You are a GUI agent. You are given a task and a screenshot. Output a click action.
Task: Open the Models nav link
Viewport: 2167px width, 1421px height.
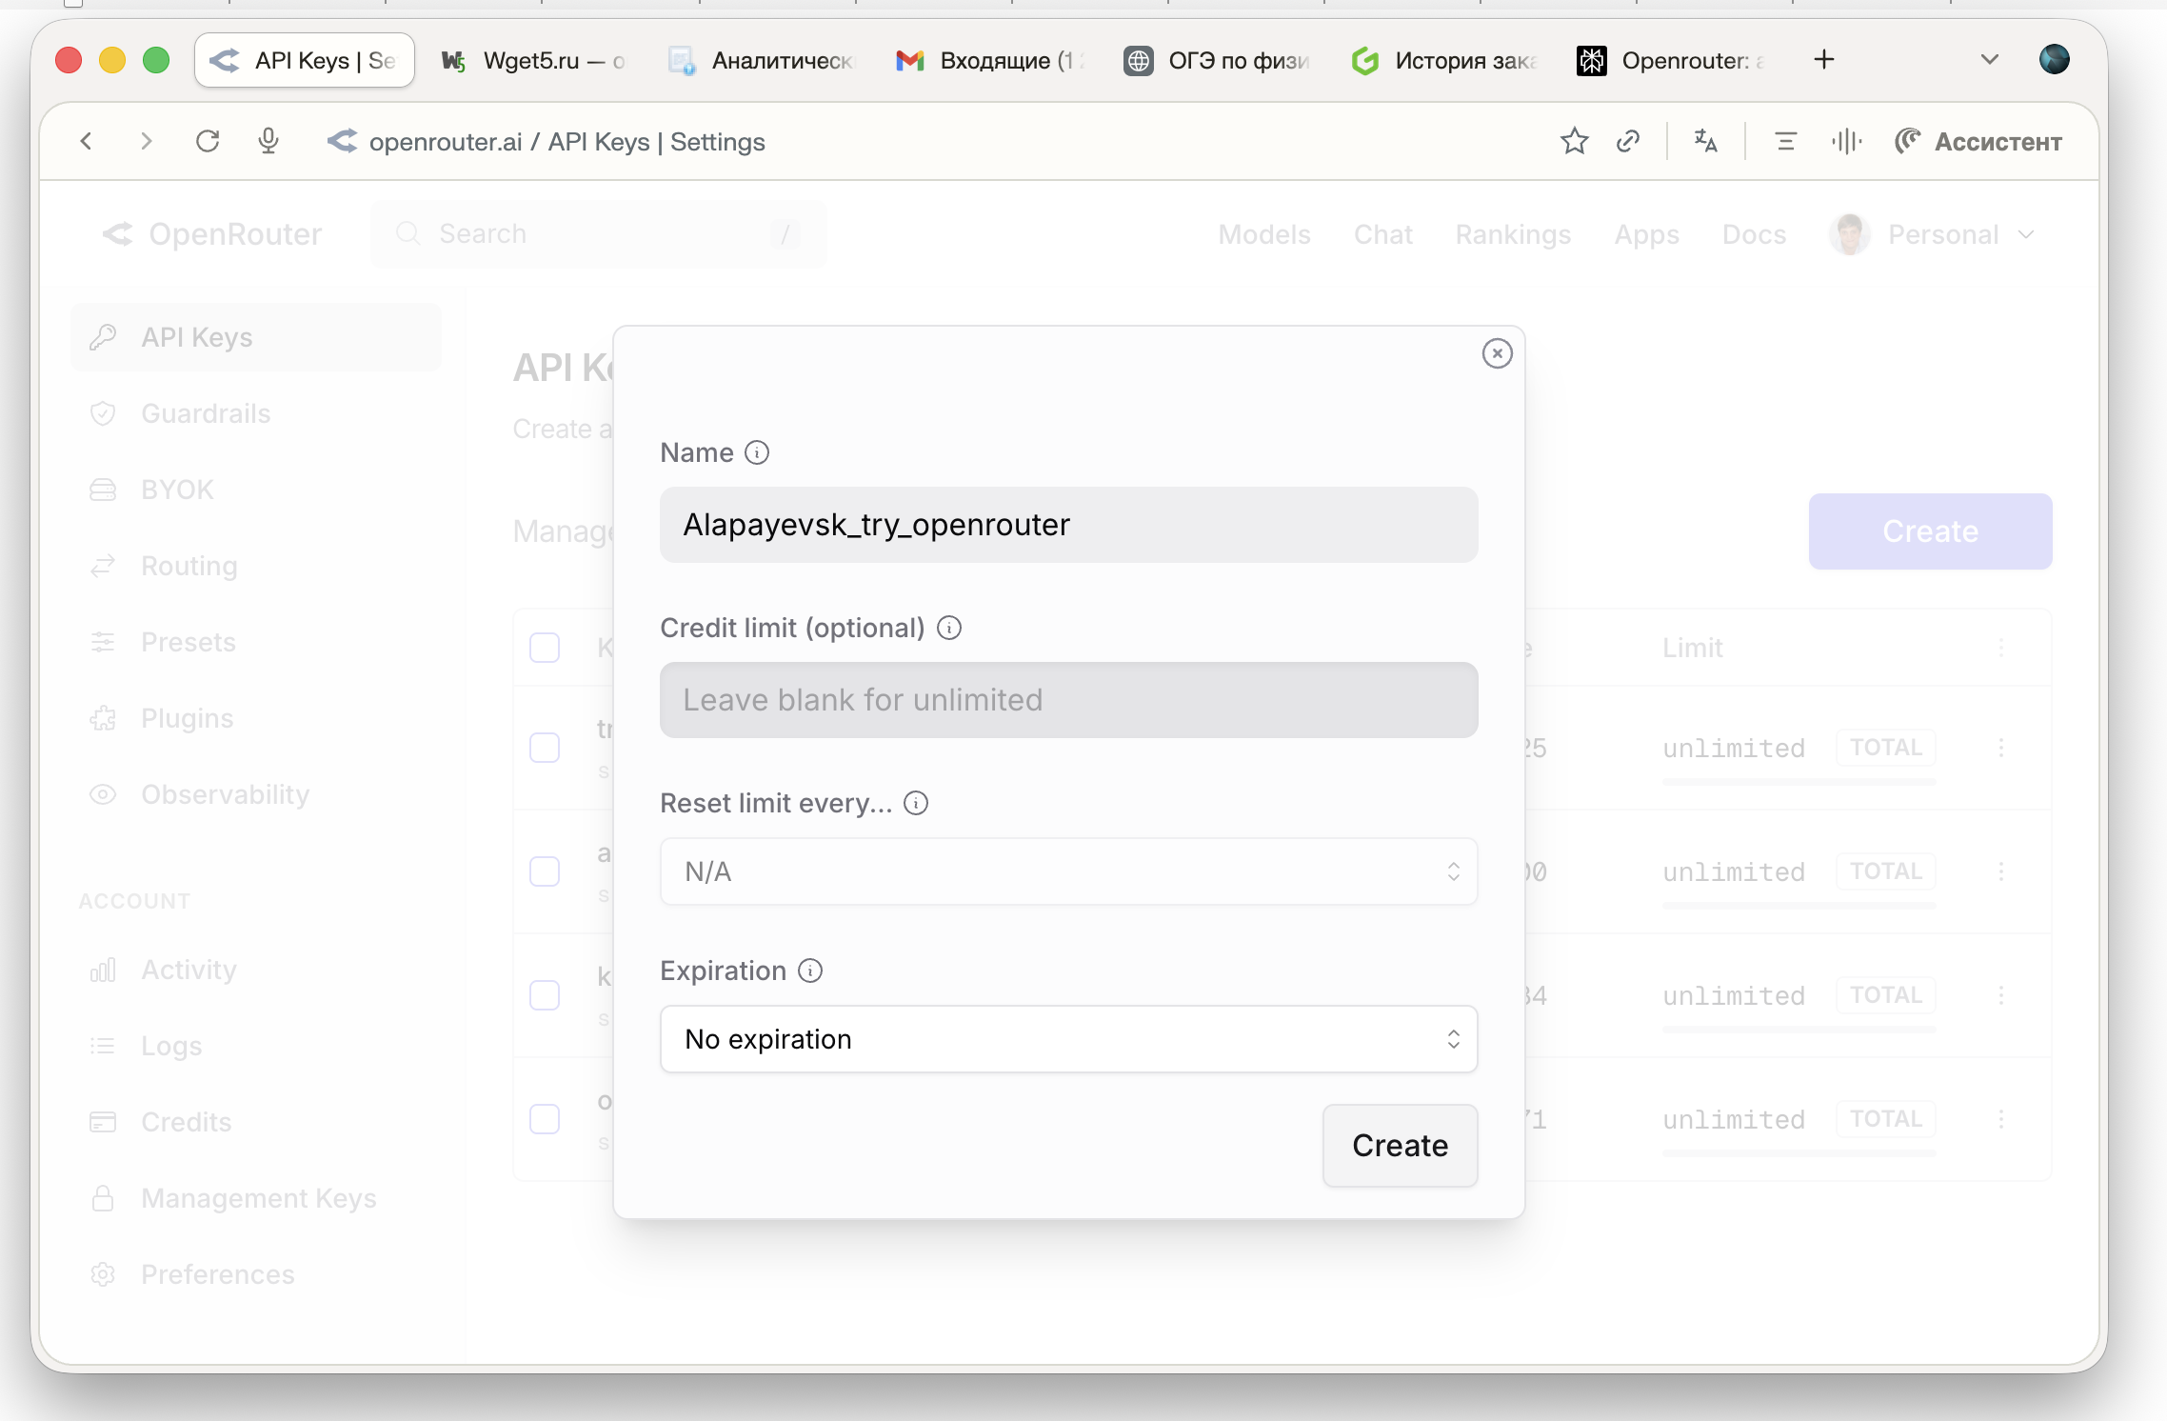tap(1264, 234)
